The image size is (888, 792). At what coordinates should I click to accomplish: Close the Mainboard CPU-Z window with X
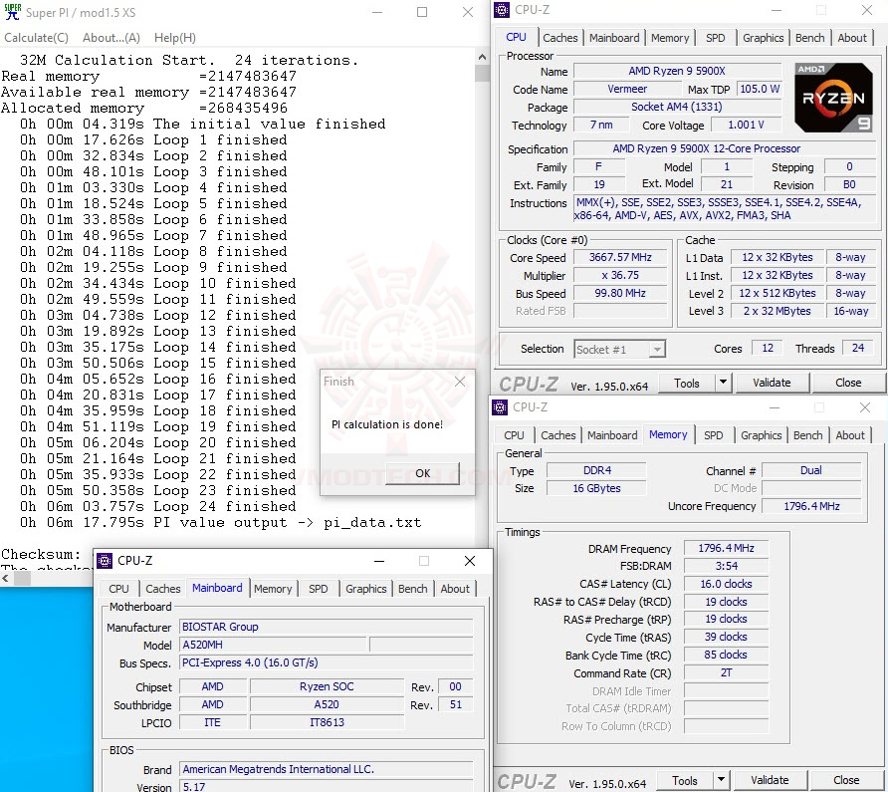tap(470, 561)
